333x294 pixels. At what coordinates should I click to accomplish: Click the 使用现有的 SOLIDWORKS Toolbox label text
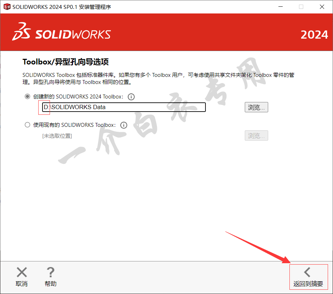point(74,125)
